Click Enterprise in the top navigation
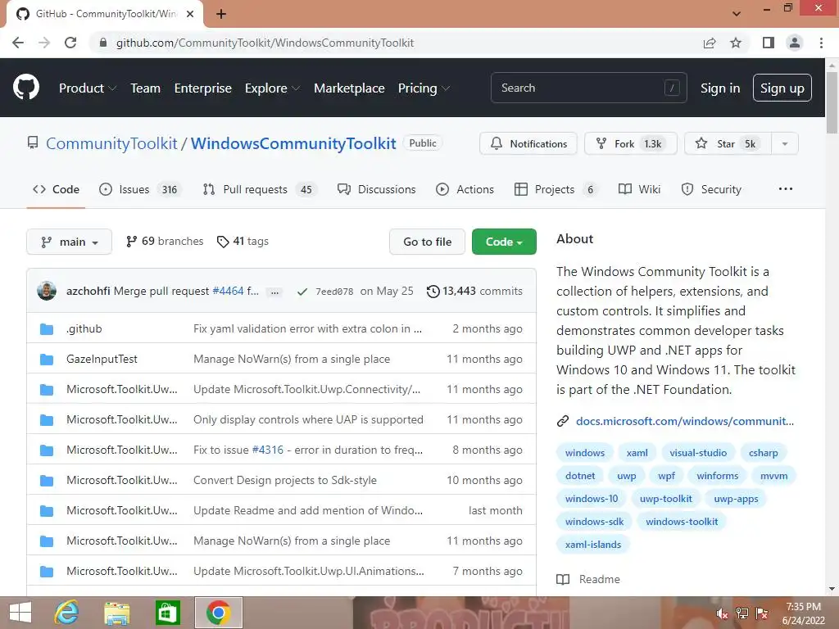The width and height of the screenshot is (839, 629). (x=203, y=88)
